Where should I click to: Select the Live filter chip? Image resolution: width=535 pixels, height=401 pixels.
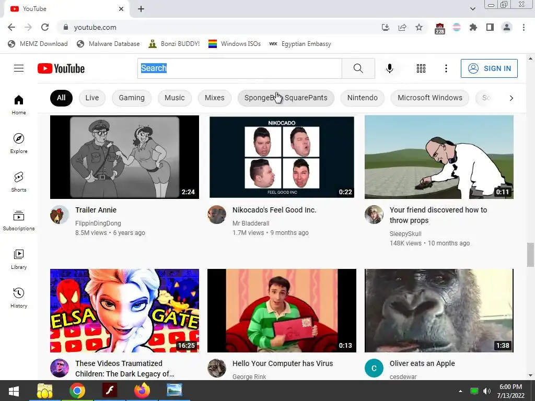click(92, 98)
